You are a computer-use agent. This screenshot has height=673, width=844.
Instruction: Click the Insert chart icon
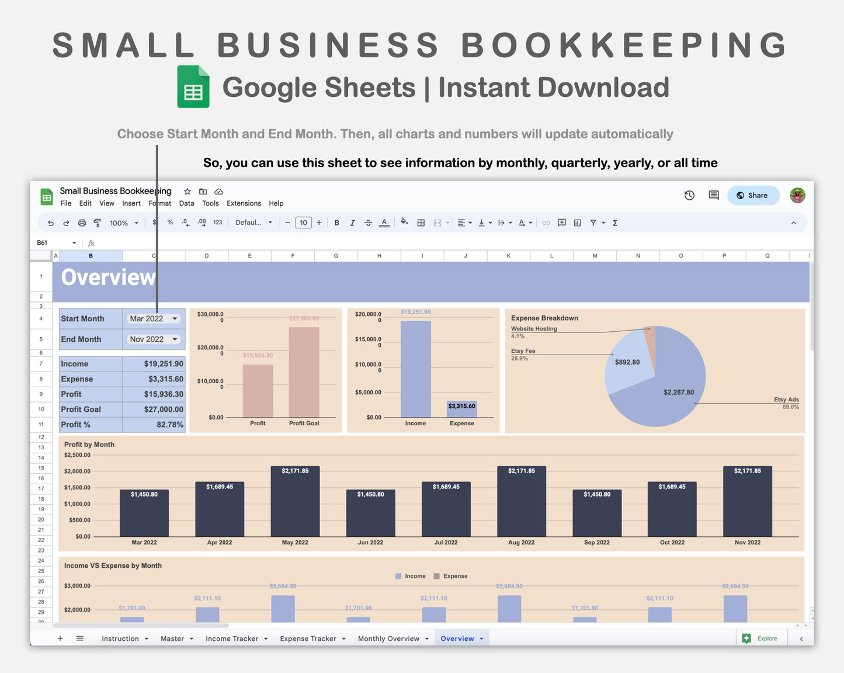(578, 223)
